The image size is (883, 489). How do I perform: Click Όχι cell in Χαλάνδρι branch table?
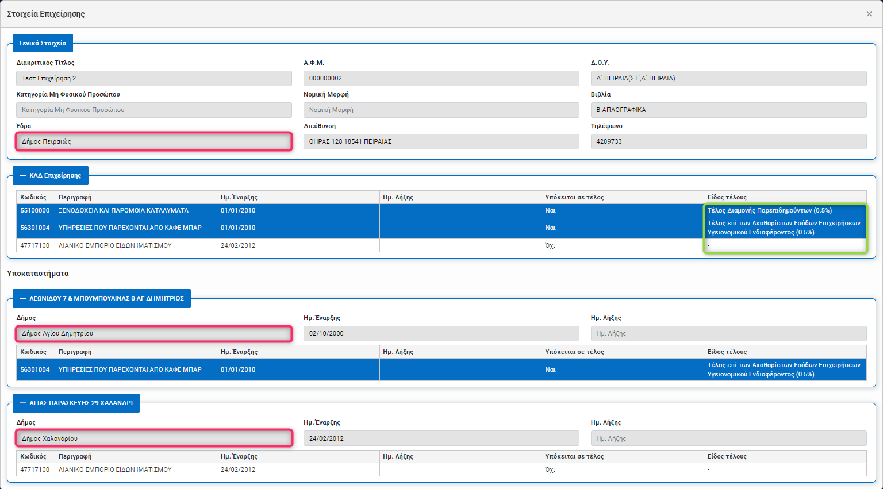623,469
